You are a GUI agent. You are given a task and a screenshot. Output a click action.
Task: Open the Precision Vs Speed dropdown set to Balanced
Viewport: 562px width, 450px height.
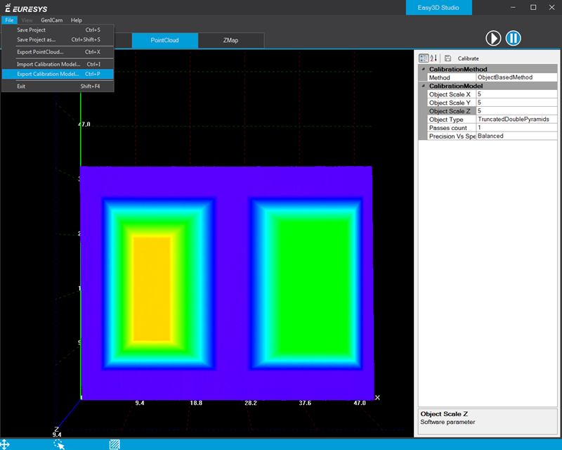coord(517,136)
